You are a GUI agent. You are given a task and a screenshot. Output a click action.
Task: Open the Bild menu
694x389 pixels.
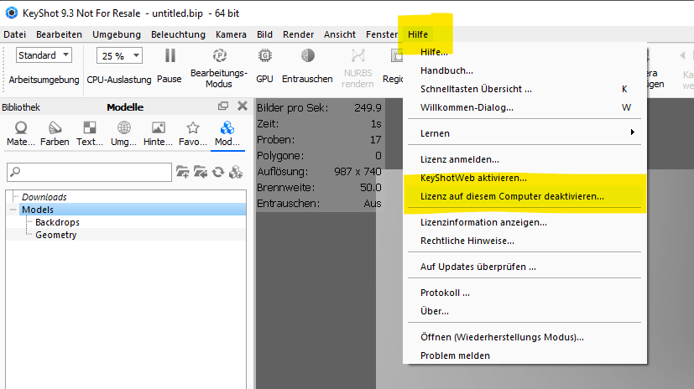[x=264, y=34]
